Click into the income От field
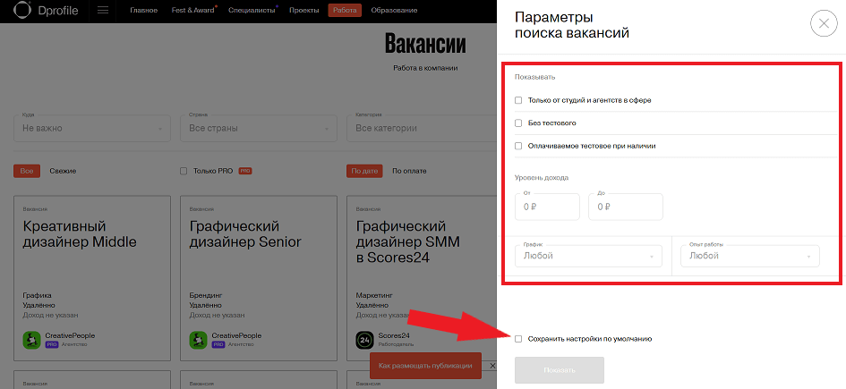The width and height of the screenshot is (846, 389). coord(547,207)
